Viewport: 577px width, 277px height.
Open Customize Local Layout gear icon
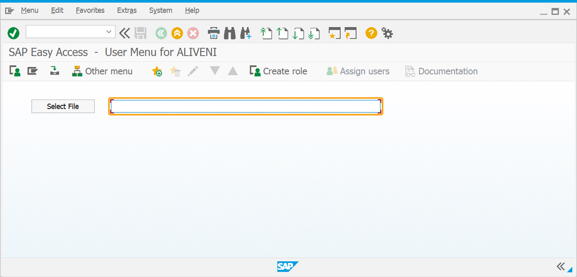pos(387,33)
